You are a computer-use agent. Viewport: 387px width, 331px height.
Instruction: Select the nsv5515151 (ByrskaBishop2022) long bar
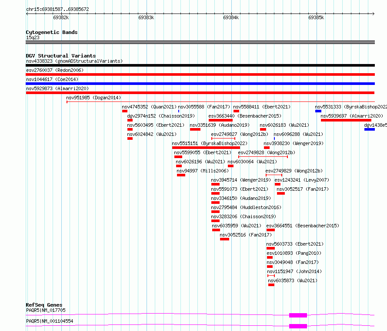tap(206, 148)
